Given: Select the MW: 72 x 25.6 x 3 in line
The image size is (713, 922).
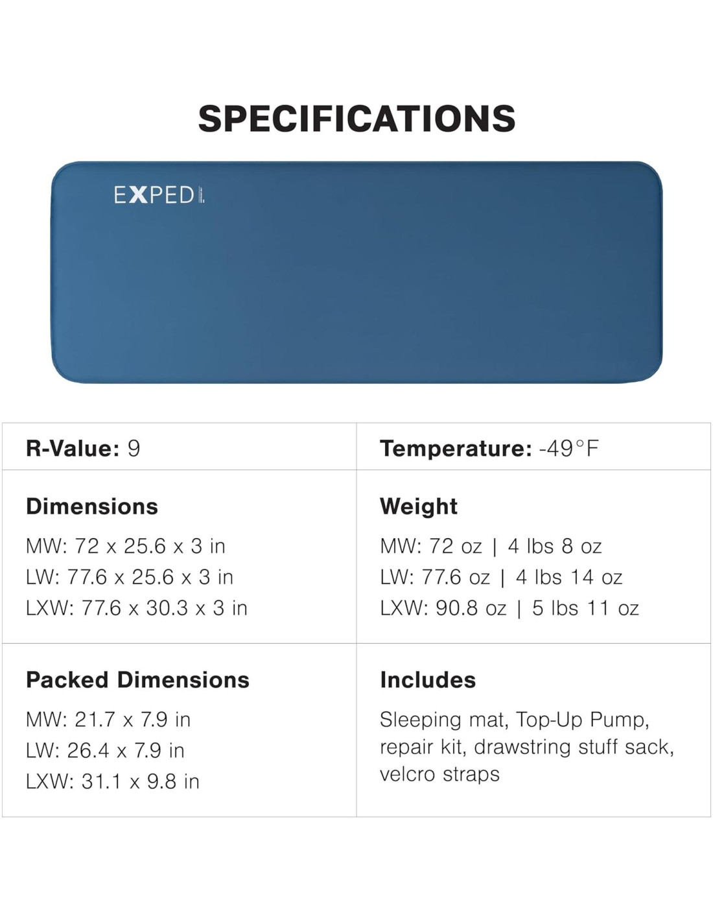Looking at the screenshot, I should 126,546.
